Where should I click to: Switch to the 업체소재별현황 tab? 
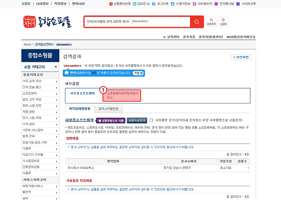[108, 109]
